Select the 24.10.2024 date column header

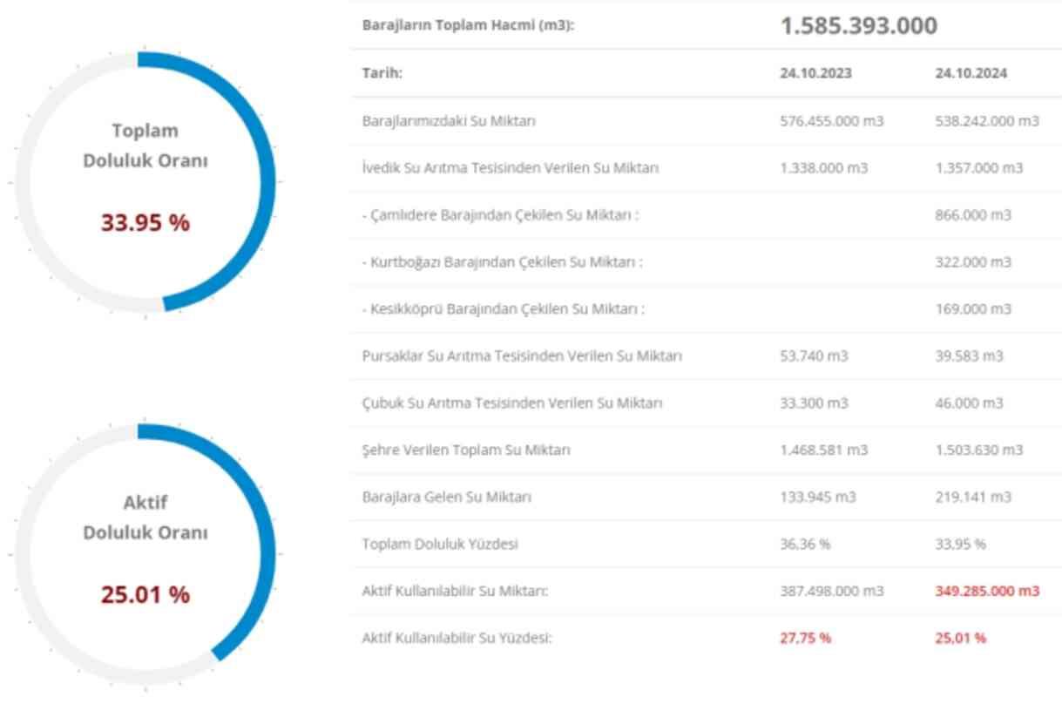click(971, 73)
